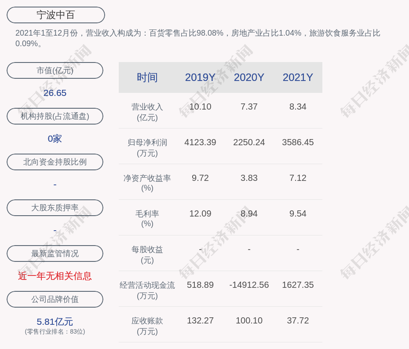
Task: Click the 机构持股(占流通盘) pill
Action: (55, 116)
